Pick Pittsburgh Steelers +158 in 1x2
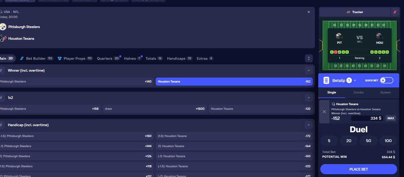The height and width of the screenshot is (177, 404). click(50, 109)
